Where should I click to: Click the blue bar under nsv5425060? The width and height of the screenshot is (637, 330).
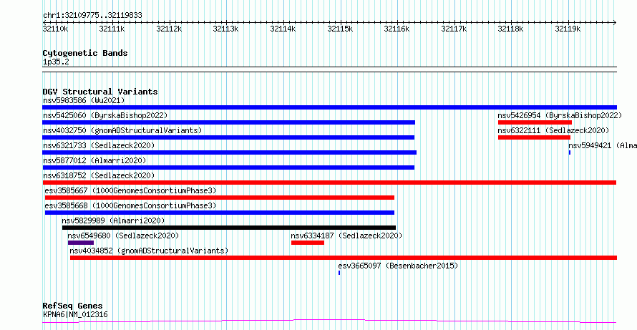coord(229,122)
